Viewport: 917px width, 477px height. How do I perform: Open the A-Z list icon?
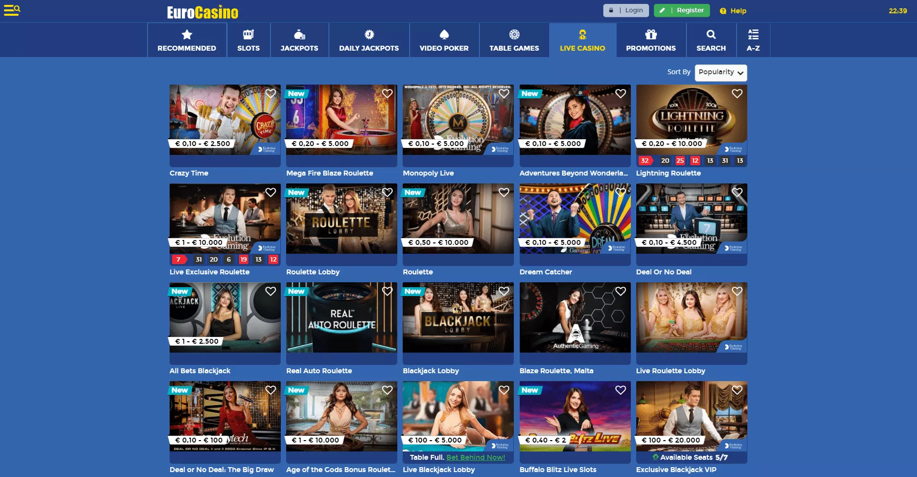(x=753, y=34)
